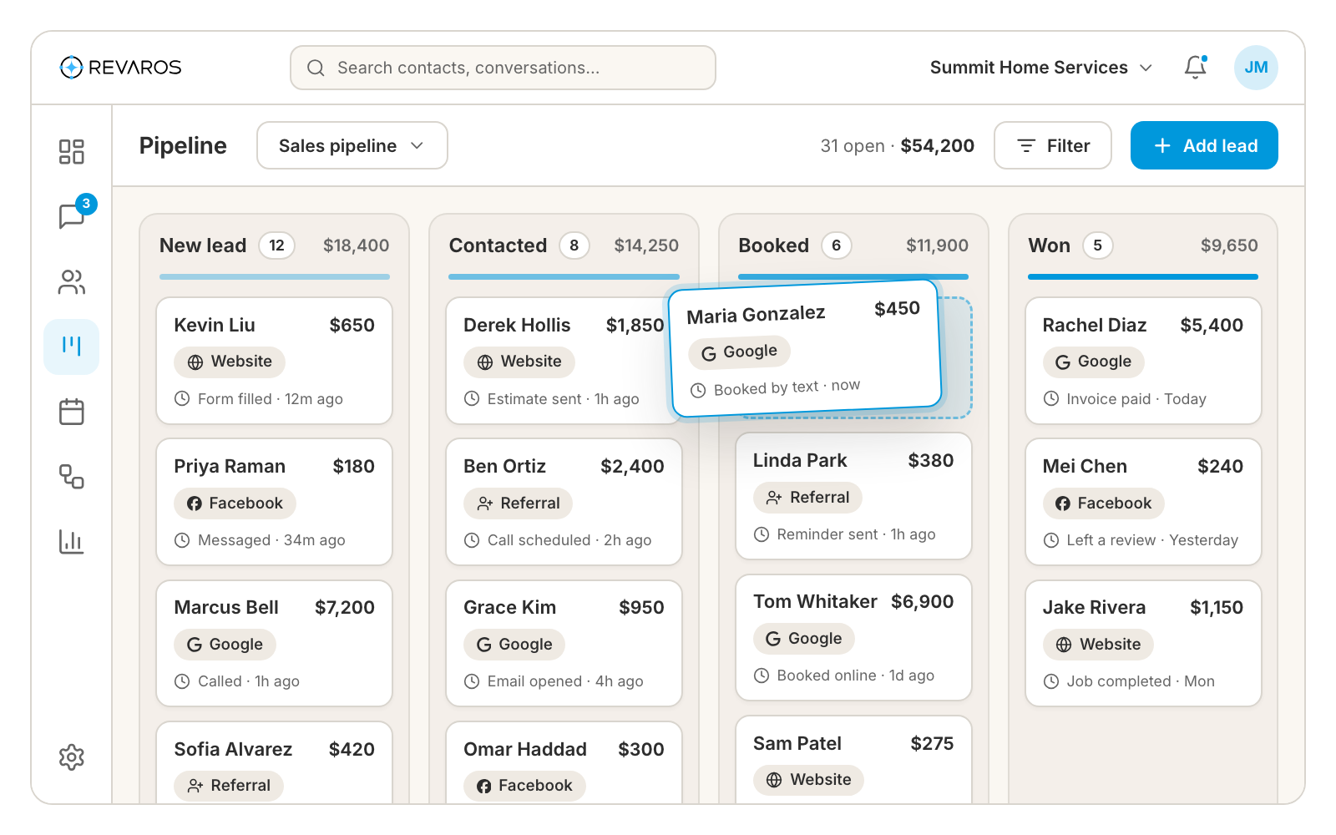Click the notifications bell icon

1196,68
